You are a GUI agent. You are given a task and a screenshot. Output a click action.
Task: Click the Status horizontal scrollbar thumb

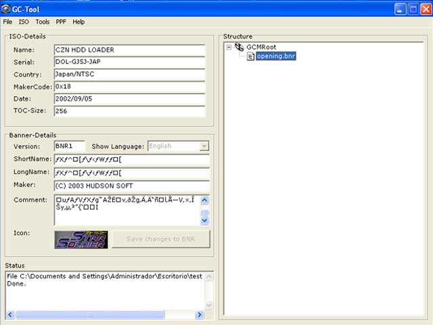tap(90, 315)
